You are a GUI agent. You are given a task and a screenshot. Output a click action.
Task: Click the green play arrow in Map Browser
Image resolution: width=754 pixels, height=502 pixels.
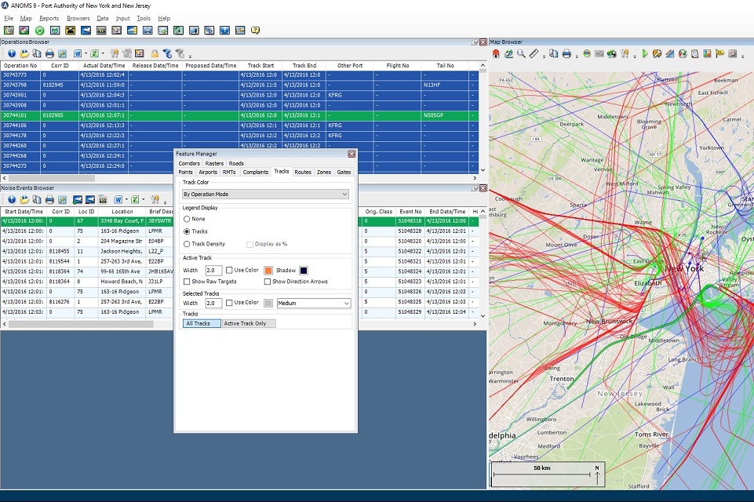(645, 54)
